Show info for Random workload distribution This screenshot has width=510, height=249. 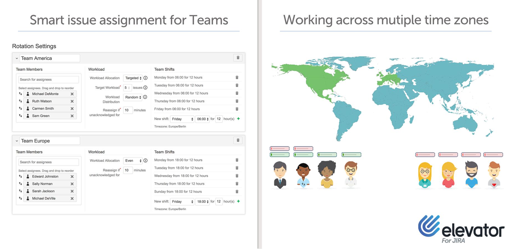[x=145, y=97]
